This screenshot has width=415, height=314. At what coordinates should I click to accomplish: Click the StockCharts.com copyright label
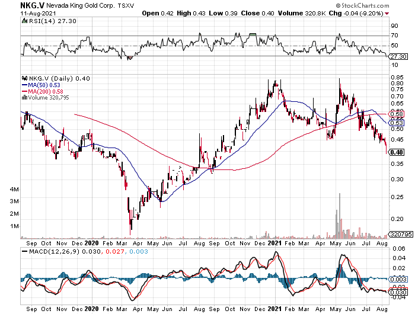pyautogui.click(x=363, y=5)
